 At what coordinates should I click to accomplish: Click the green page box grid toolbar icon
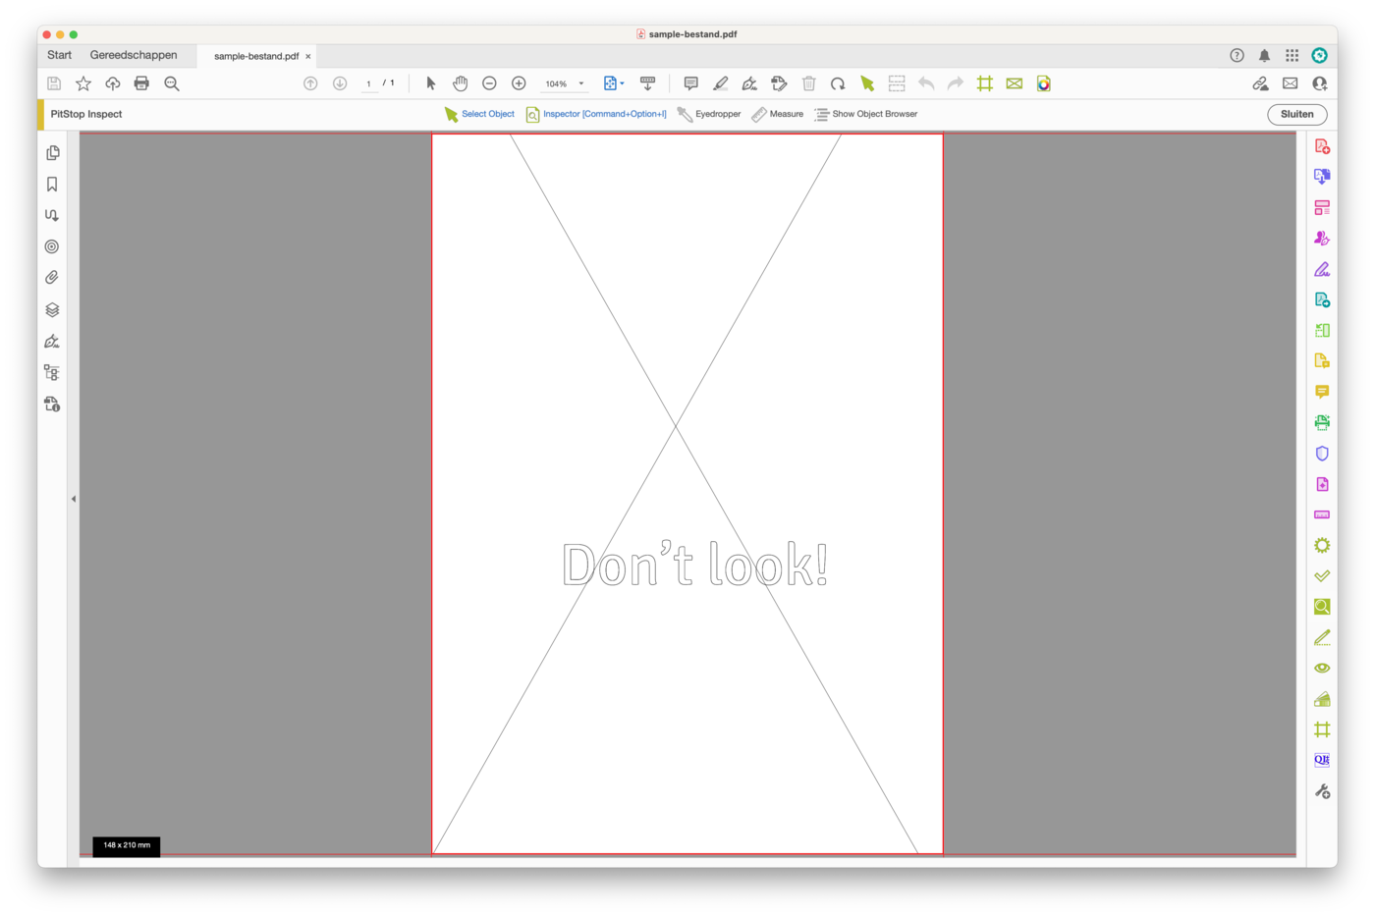(x=985, y=84)
